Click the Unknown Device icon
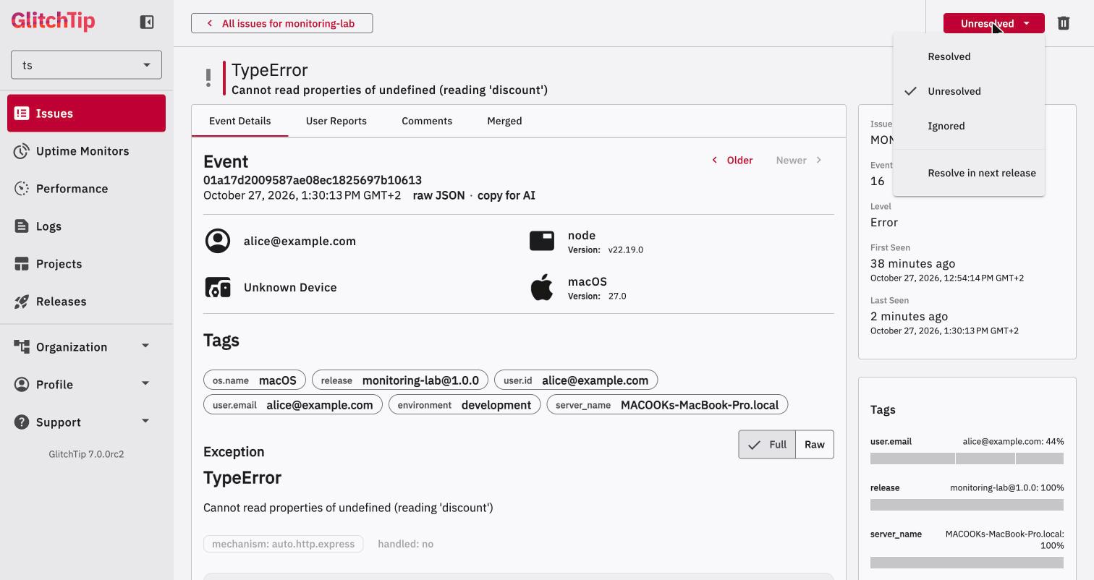This screenshot has height=580, width=1094. pos(218,287)
